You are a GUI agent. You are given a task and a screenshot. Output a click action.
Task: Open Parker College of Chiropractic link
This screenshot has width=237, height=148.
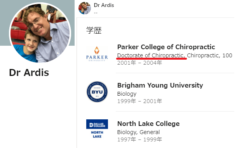click(x=166, y=47)
